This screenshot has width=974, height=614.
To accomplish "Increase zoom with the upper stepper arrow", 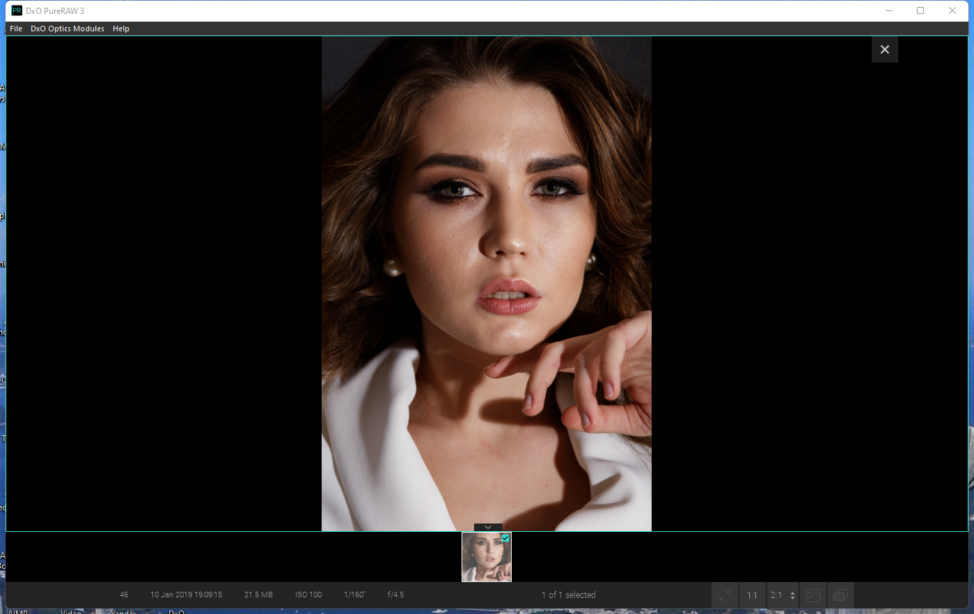I will (x=792, y=592).
